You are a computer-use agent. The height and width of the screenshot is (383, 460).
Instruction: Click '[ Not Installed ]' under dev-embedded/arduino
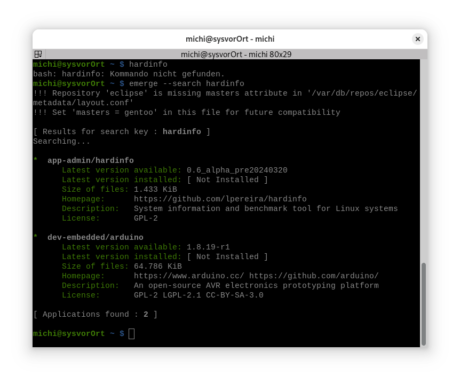(x=227, y=257)
